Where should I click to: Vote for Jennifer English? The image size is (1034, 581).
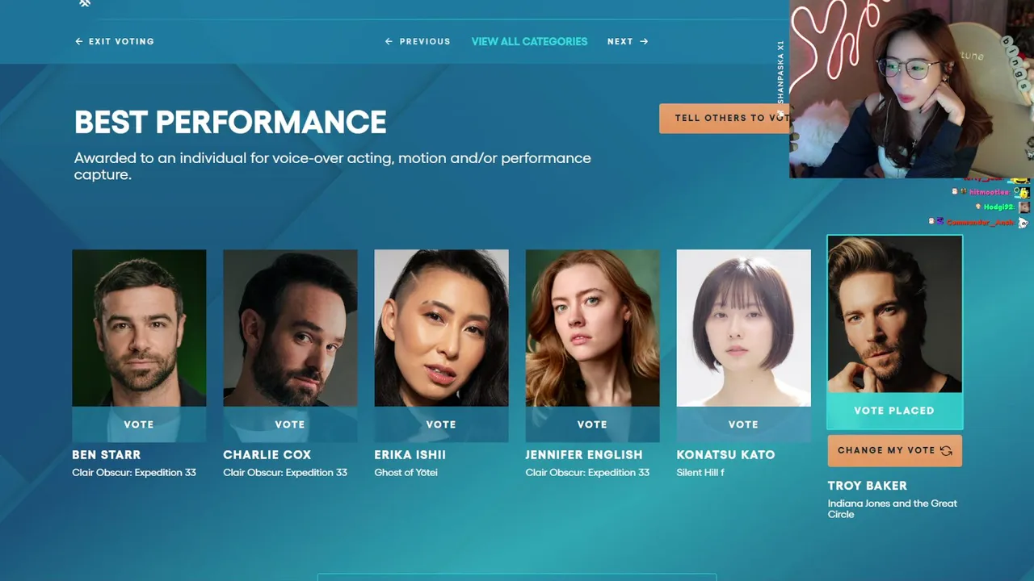click(x=592, y=424)
